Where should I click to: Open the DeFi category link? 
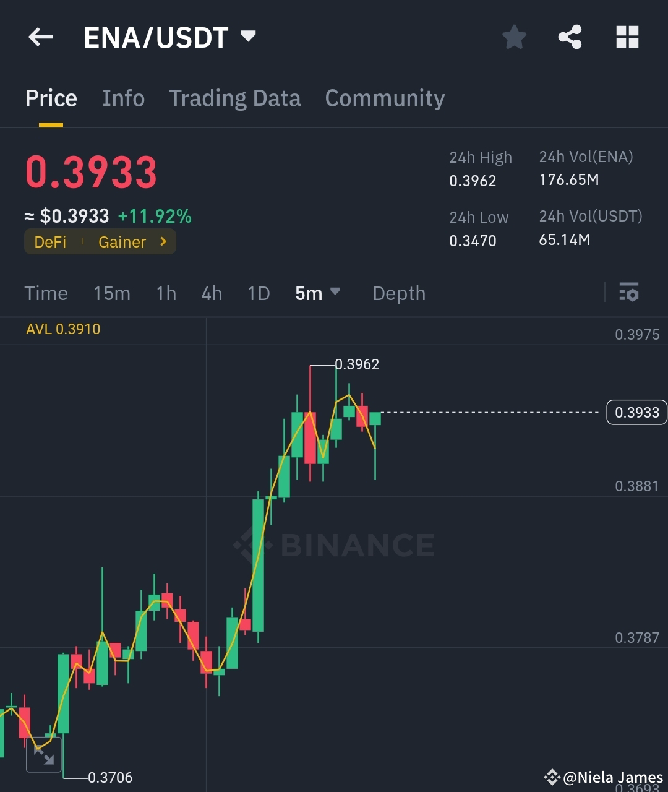(x=51, y=242)
